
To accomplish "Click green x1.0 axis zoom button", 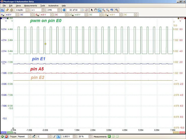I will (10, 133).
